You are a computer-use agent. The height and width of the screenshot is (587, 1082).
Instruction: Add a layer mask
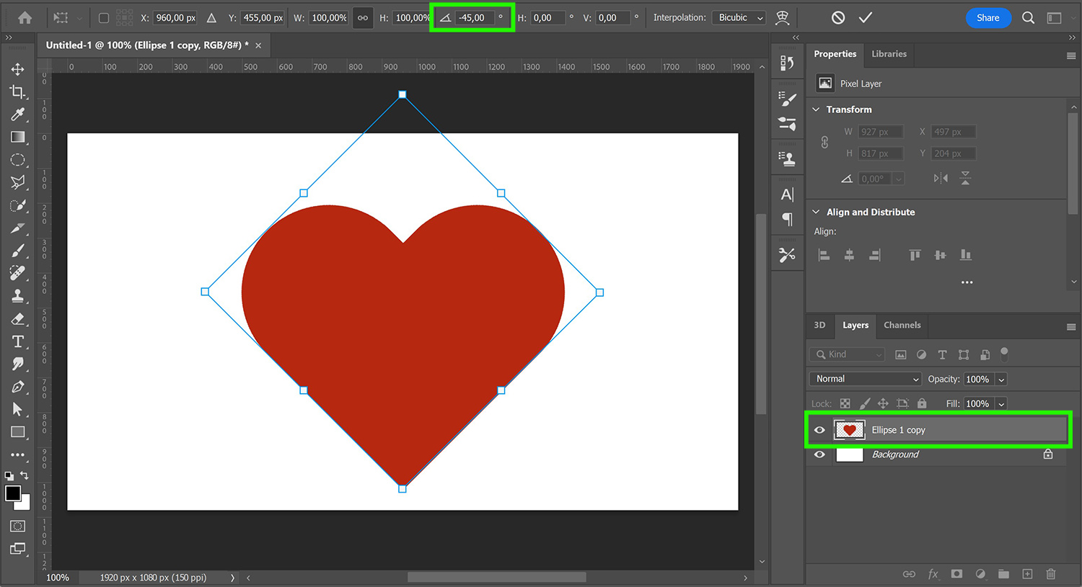pyautogui.click(x=956, y=574)
